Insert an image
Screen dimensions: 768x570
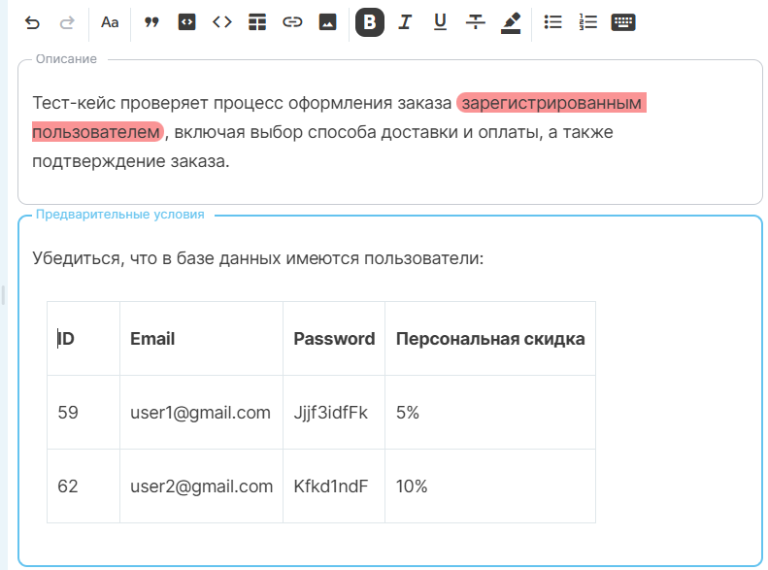click(x=327, y=22)
